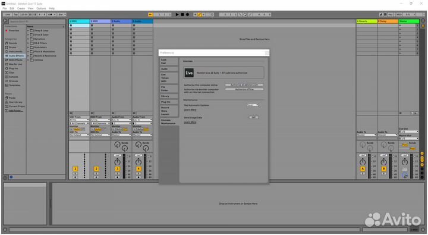Viewport: 428px width, 235px height.
Task: Expand the Reverb & Resonance folder
Action: coord(28,56)
